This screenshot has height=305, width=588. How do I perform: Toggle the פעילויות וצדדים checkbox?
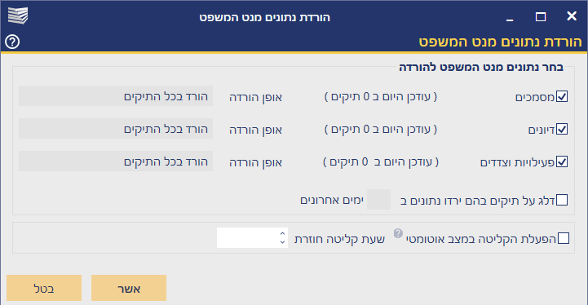click(x=562, y=161)
